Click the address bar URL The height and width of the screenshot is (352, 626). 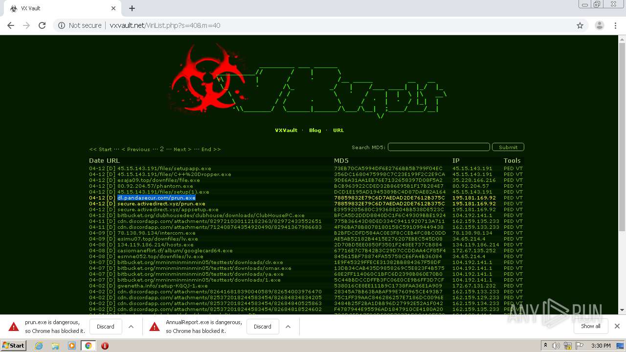[165, 25]
